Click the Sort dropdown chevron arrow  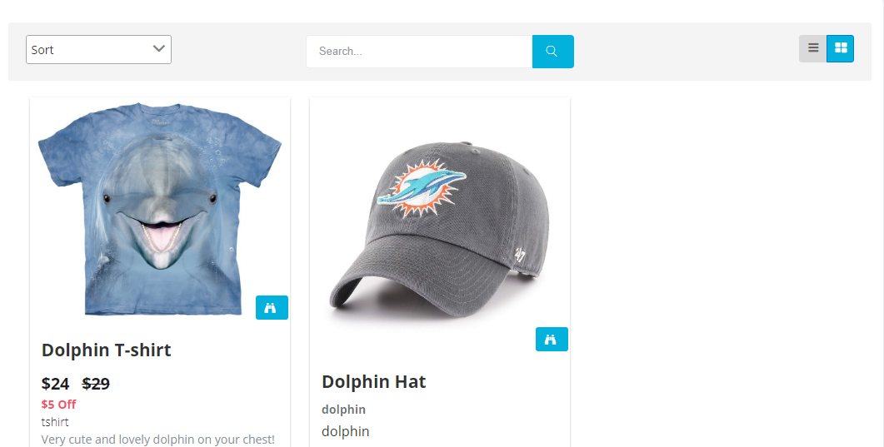(159, 49)
